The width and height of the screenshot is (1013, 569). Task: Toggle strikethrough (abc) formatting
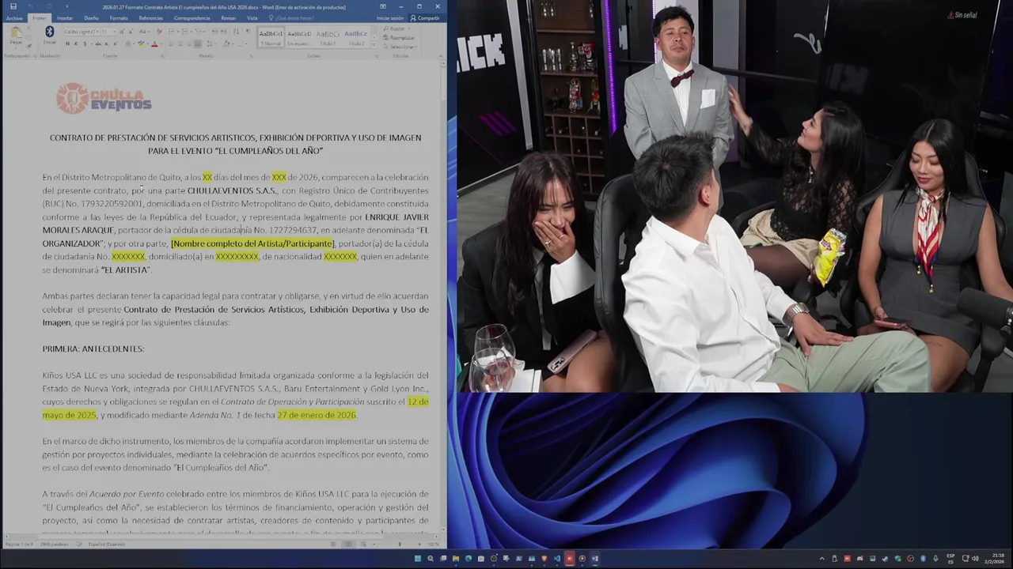point(98,43)
